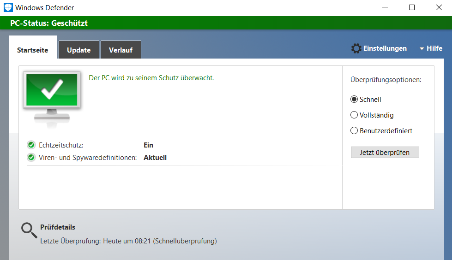Open Einstellungen settings link

click(x=385, y=48)
